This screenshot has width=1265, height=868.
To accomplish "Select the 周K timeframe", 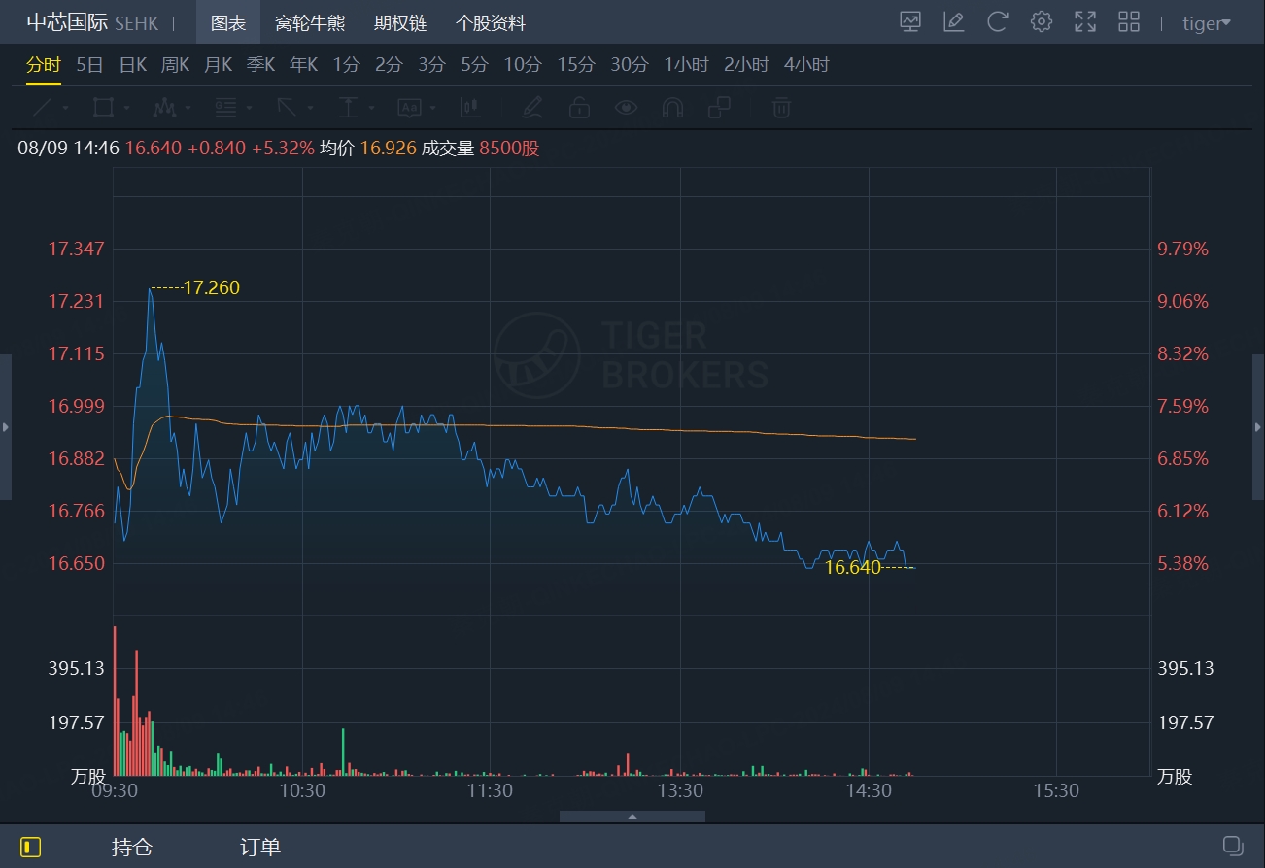I will (x=176, y=65).
